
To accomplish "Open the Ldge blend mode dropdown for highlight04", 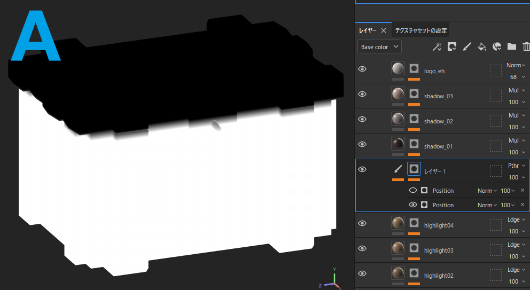I will point(516,220).
